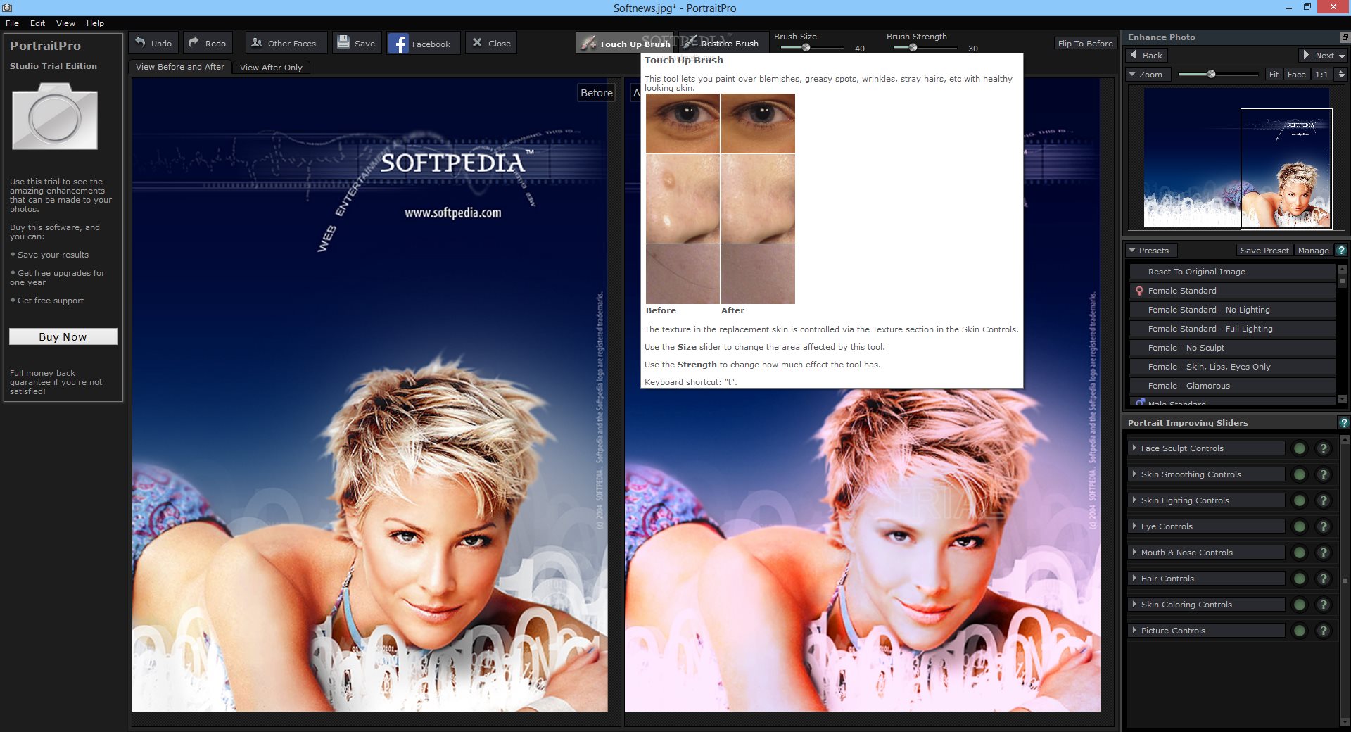Click the Undo arrow icon

click(x=141, y=42)
